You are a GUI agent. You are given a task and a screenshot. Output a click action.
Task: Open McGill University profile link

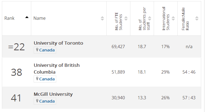pyautogui.click(x=53, y=94)
